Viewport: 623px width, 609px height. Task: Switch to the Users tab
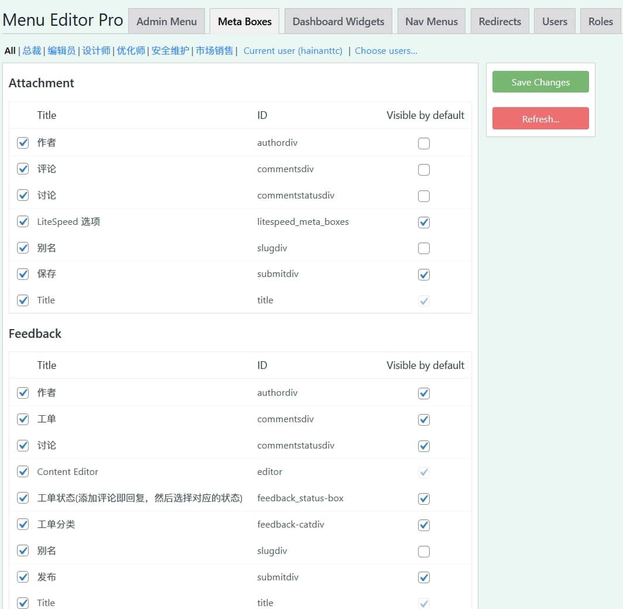pyautogui.click(x=554, y=22)
